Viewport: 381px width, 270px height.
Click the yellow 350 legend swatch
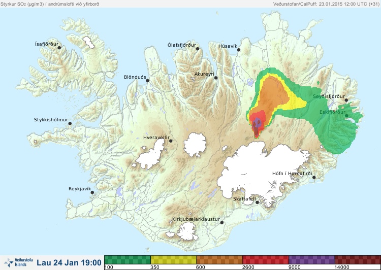click(x=174, y=260)
